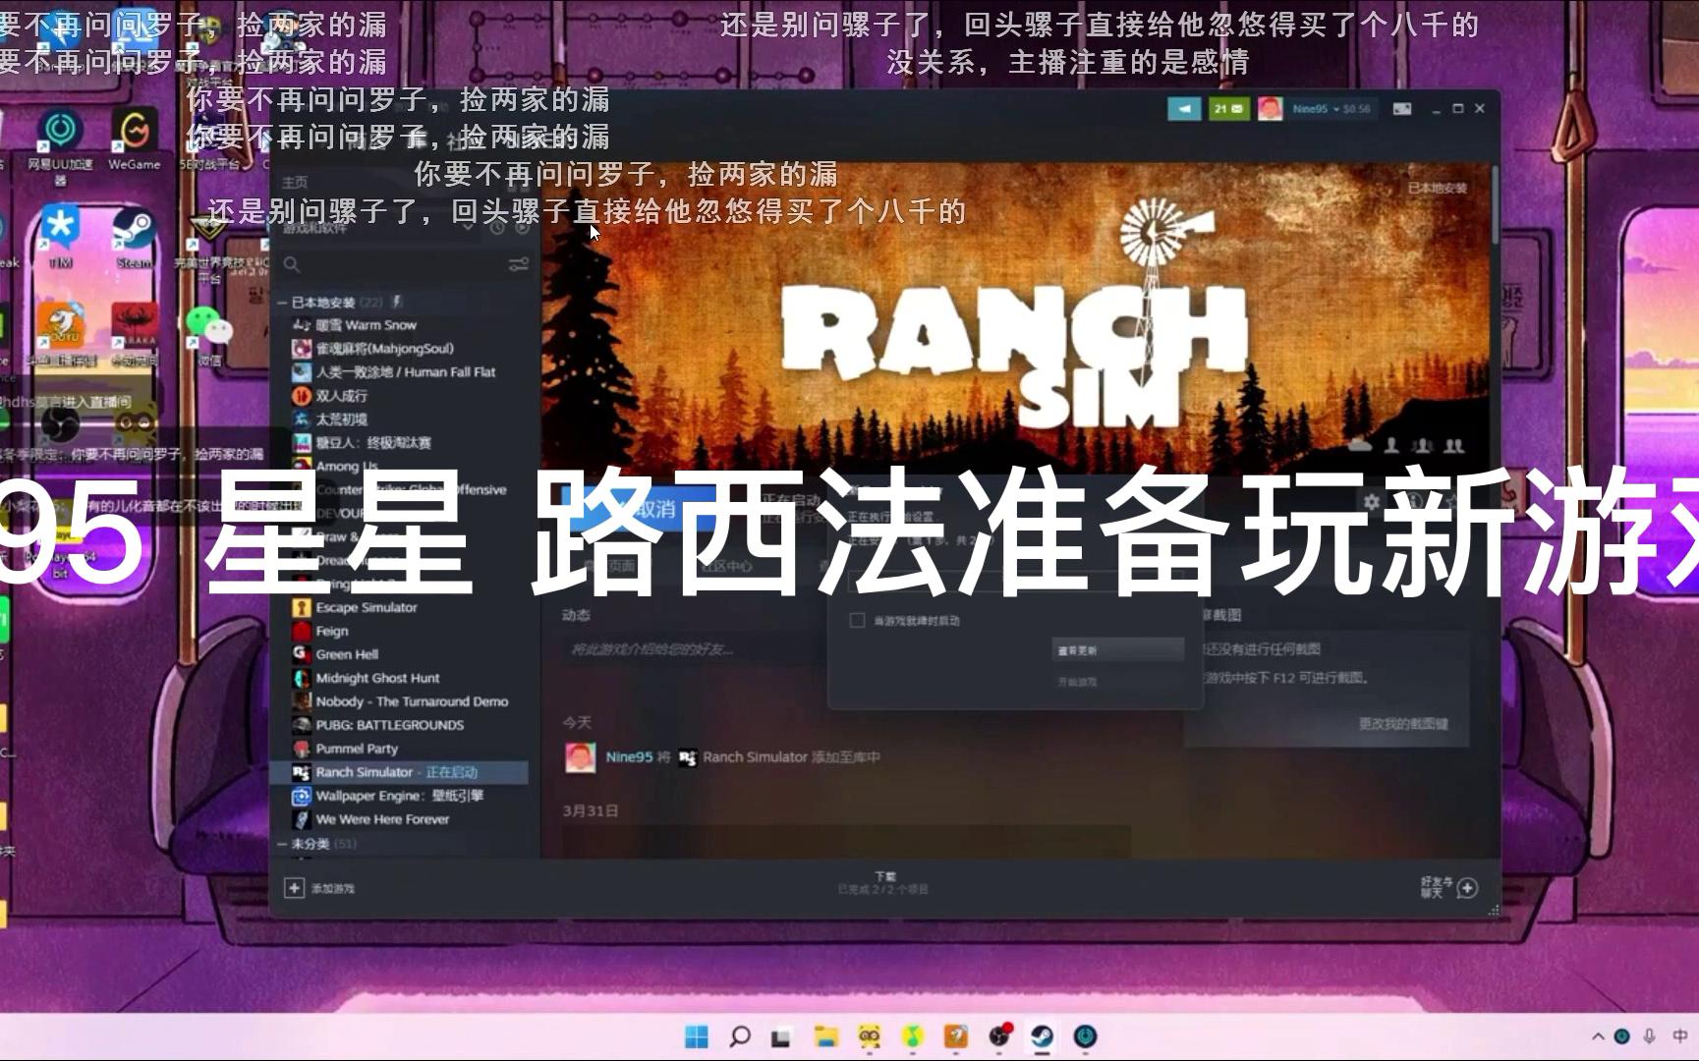This screenshot has height=1061, width=1699.
Task: Click the blue 取消 cancel launch button
Action: [x=639, y=509]
